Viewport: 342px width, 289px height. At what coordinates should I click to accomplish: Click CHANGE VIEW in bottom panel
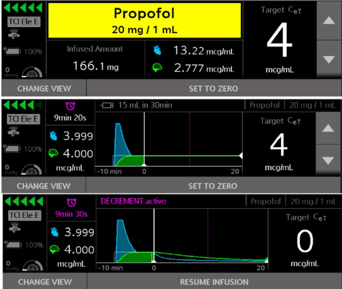pyautogui.click(x=45, y=282)
